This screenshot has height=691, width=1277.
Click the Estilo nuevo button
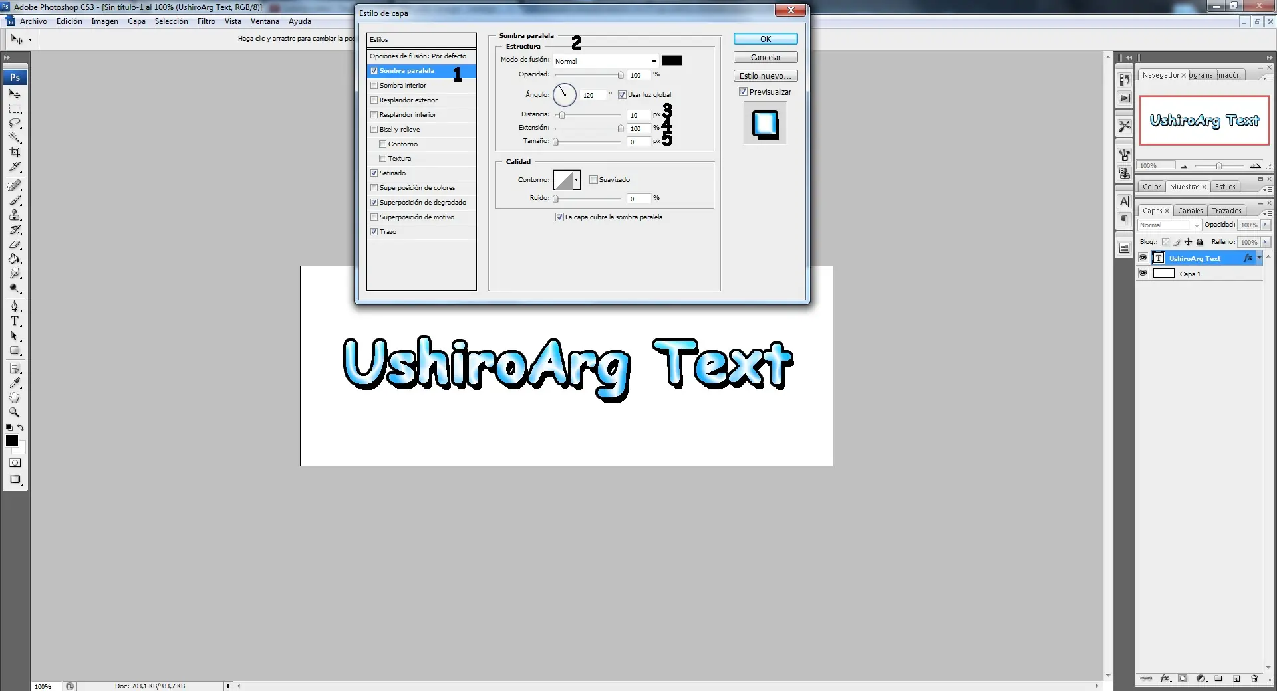(x=766, y=76)
